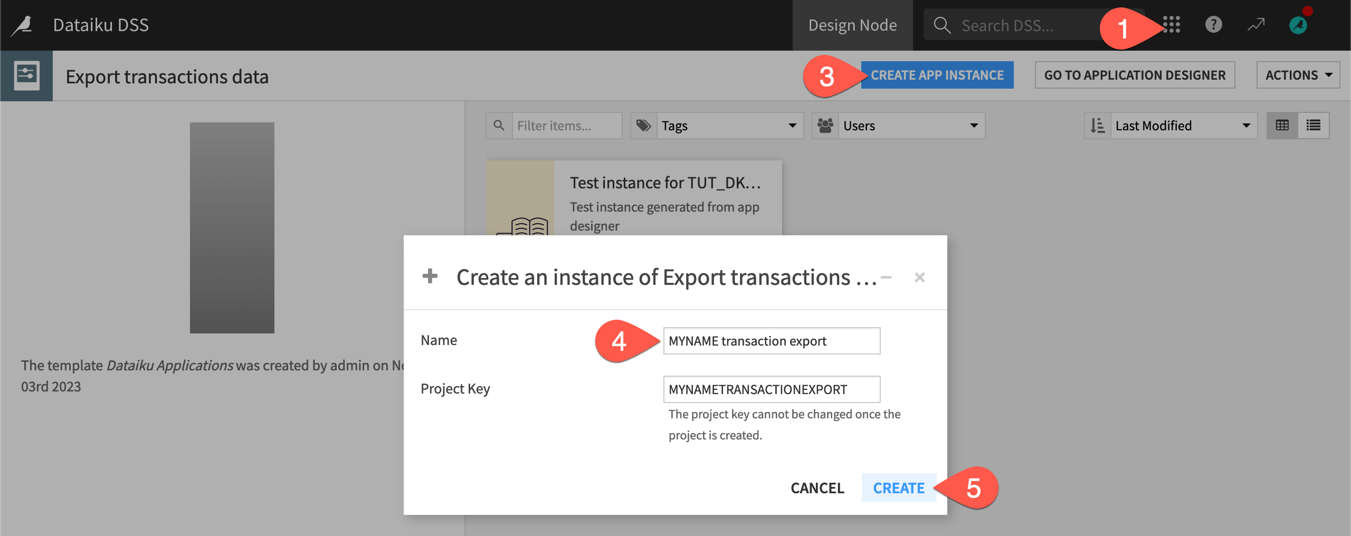Open the Users dropdown
Screen dimensions: 1351x536
(910, 125)
